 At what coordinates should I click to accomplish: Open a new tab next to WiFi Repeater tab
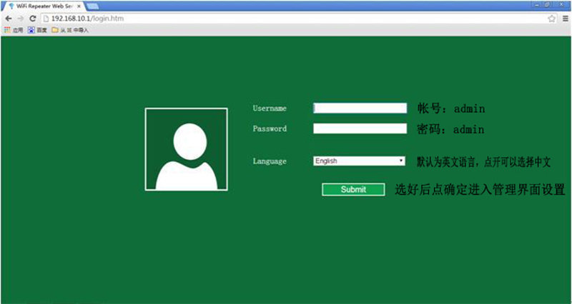pyautogui.click(x=93, y=6)
